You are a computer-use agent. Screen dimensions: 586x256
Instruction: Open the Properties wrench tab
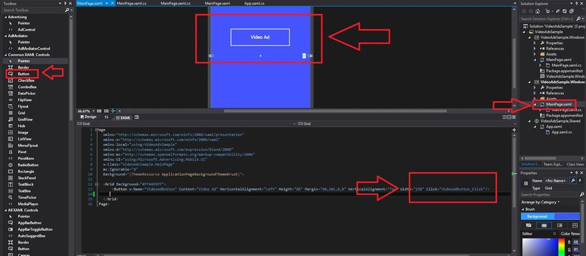pos(573,181)
